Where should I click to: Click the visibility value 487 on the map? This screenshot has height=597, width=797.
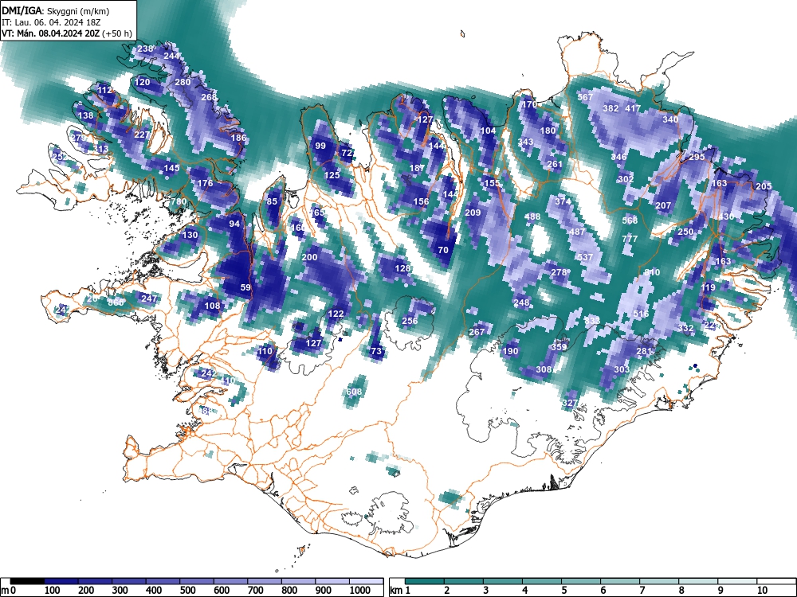[x=577, y=232]
